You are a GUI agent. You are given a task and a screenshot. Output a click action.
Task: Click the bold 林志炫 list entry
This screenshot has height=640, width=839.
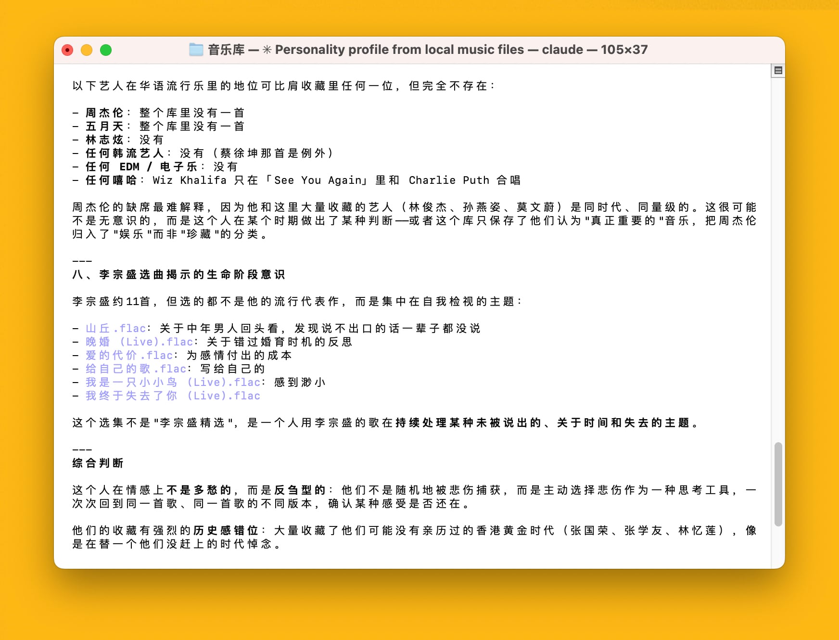coord(104,140)
